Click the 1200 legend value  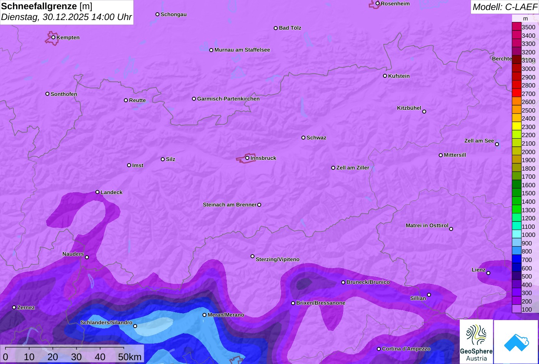[528, 218]
